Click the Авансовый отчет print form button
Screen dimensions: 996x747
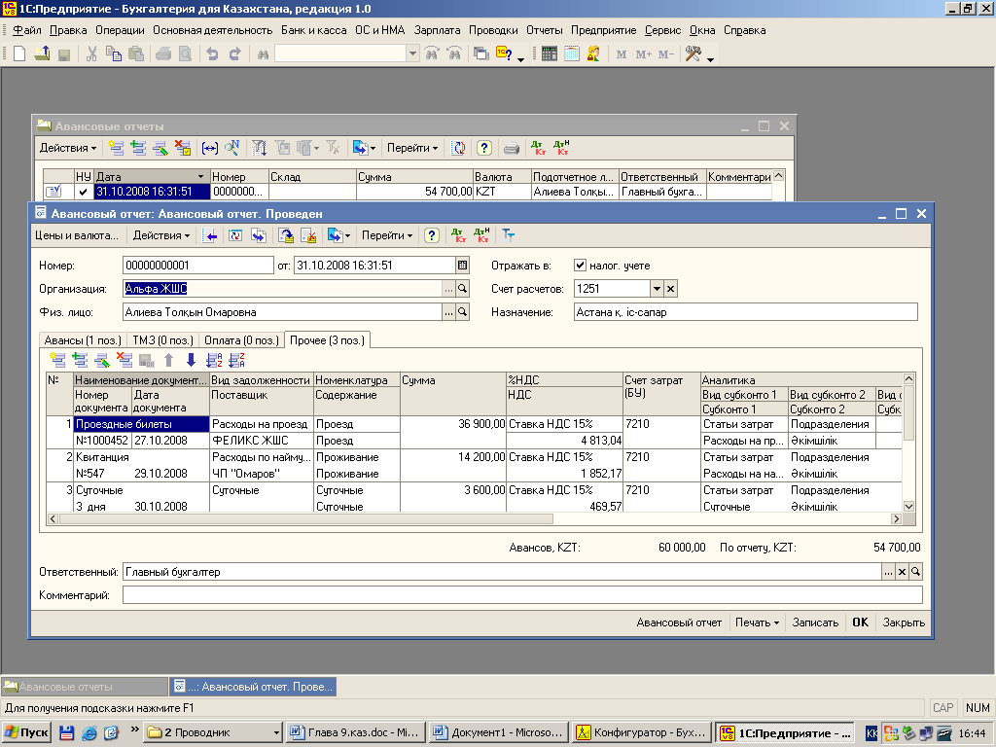pyautogui.click(x=679, y=622)
